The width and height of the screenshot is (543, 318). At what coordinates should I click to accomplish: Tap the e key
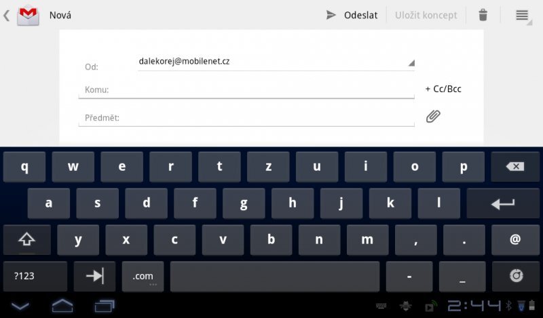point(122,167)
